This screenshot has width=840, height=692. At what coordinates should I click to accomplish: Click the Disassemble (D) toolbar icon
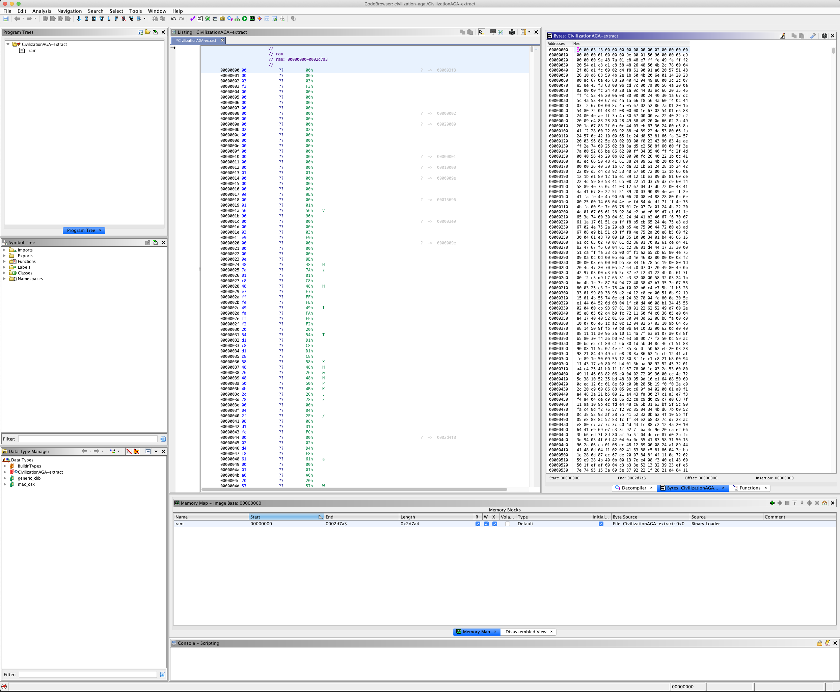(94, 19)
